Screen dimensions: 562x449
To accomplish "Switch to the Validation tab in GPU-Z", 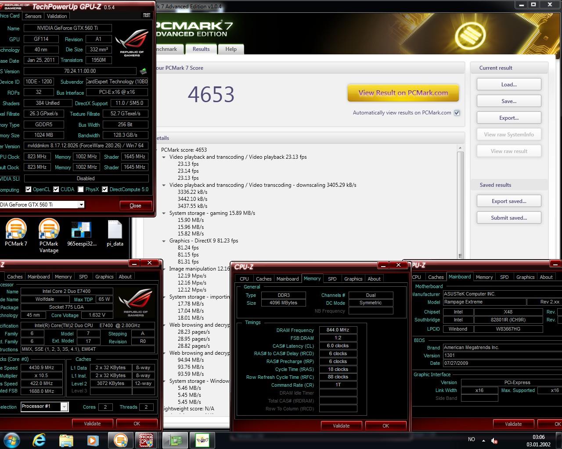I will 57,16.
